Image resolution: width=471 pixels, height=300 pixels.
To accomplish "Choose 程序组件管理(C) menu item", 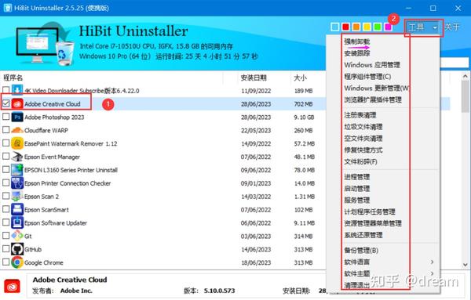I will [367, 77].
